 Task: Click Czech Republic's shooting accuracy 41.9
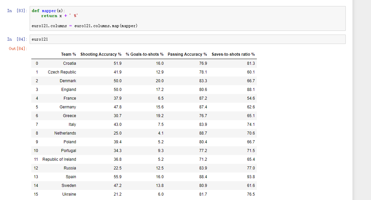point(117,72)
